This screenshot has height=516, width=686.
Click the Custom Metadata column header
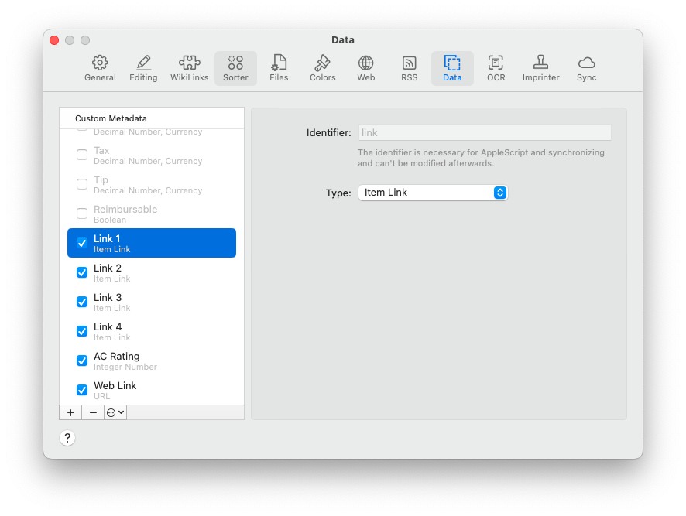click(x=152, y=118)
